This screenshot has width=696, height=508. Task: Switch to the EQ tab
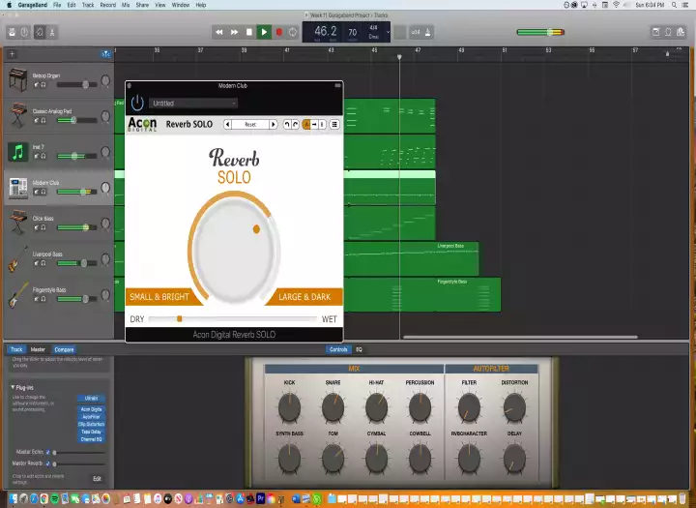pyautogui.click(x=359, y=349)
